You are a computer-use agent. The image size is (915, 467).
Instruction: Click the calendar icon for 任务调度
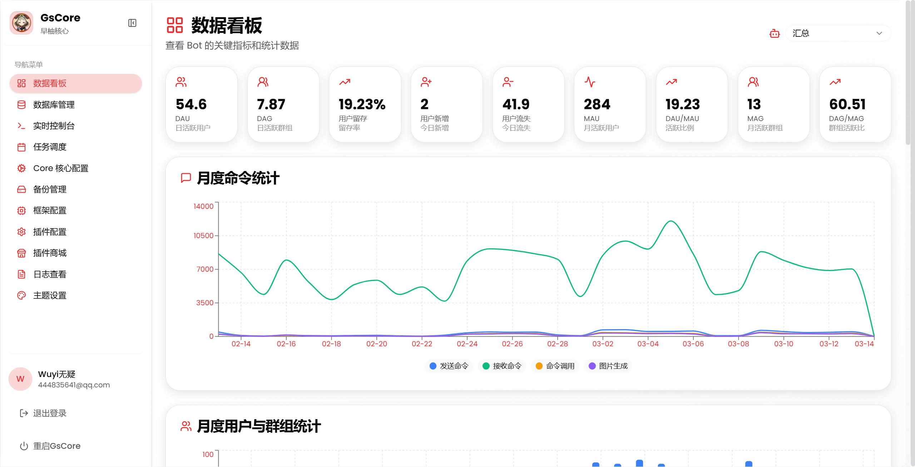pyautogui.click(x=21, y=147)
